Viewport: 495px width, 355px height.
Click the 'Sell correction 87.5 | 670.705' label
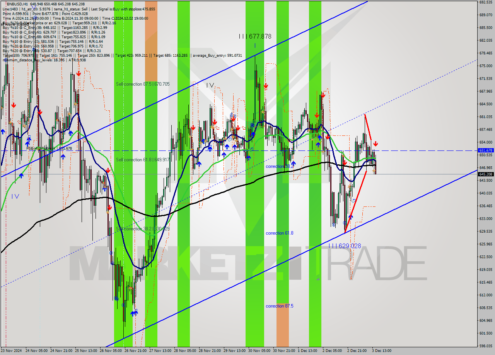point(143,84)
